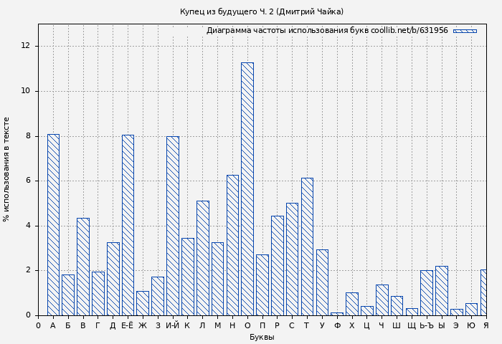Screen dimensions: 502x344
Task: Select the bar for letter Н
Action: tap(232, 244)
